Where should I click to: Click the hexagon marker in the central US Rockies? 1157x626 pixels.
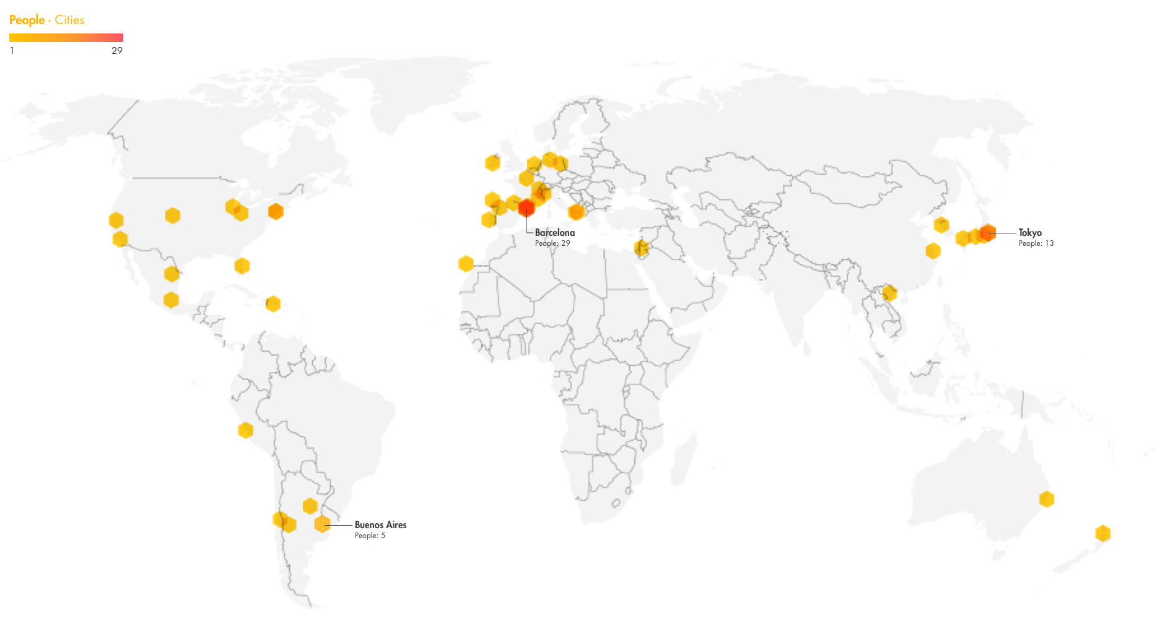173,215
